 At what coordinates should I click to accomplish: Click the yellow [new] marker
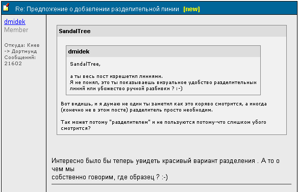191,9
